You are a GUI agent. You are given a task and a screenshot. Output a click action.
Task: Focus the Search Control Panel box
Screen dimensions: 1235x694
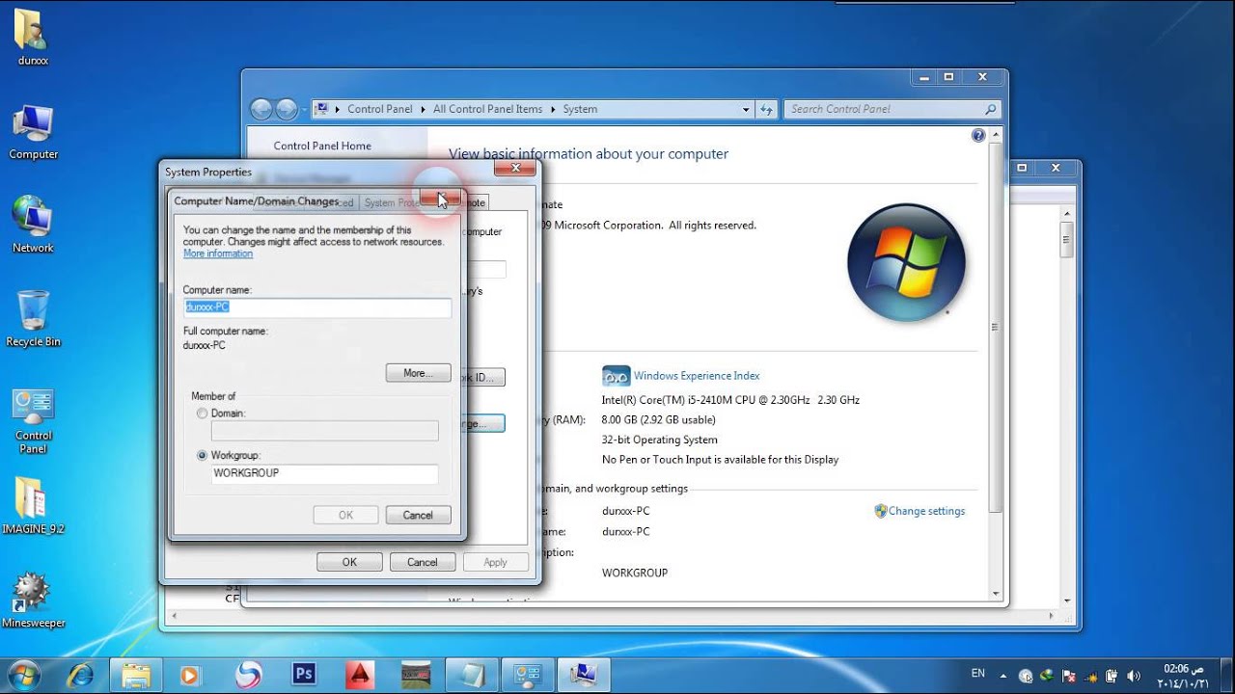click(x=892, y=109)
